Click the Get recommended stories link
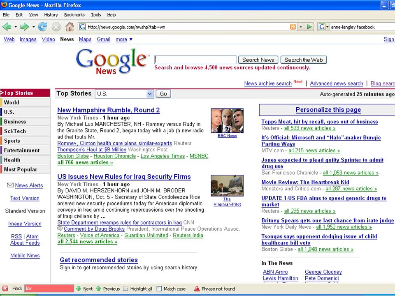Image resolution: width=395 pixels, height=296 pixels. point(99,260)
